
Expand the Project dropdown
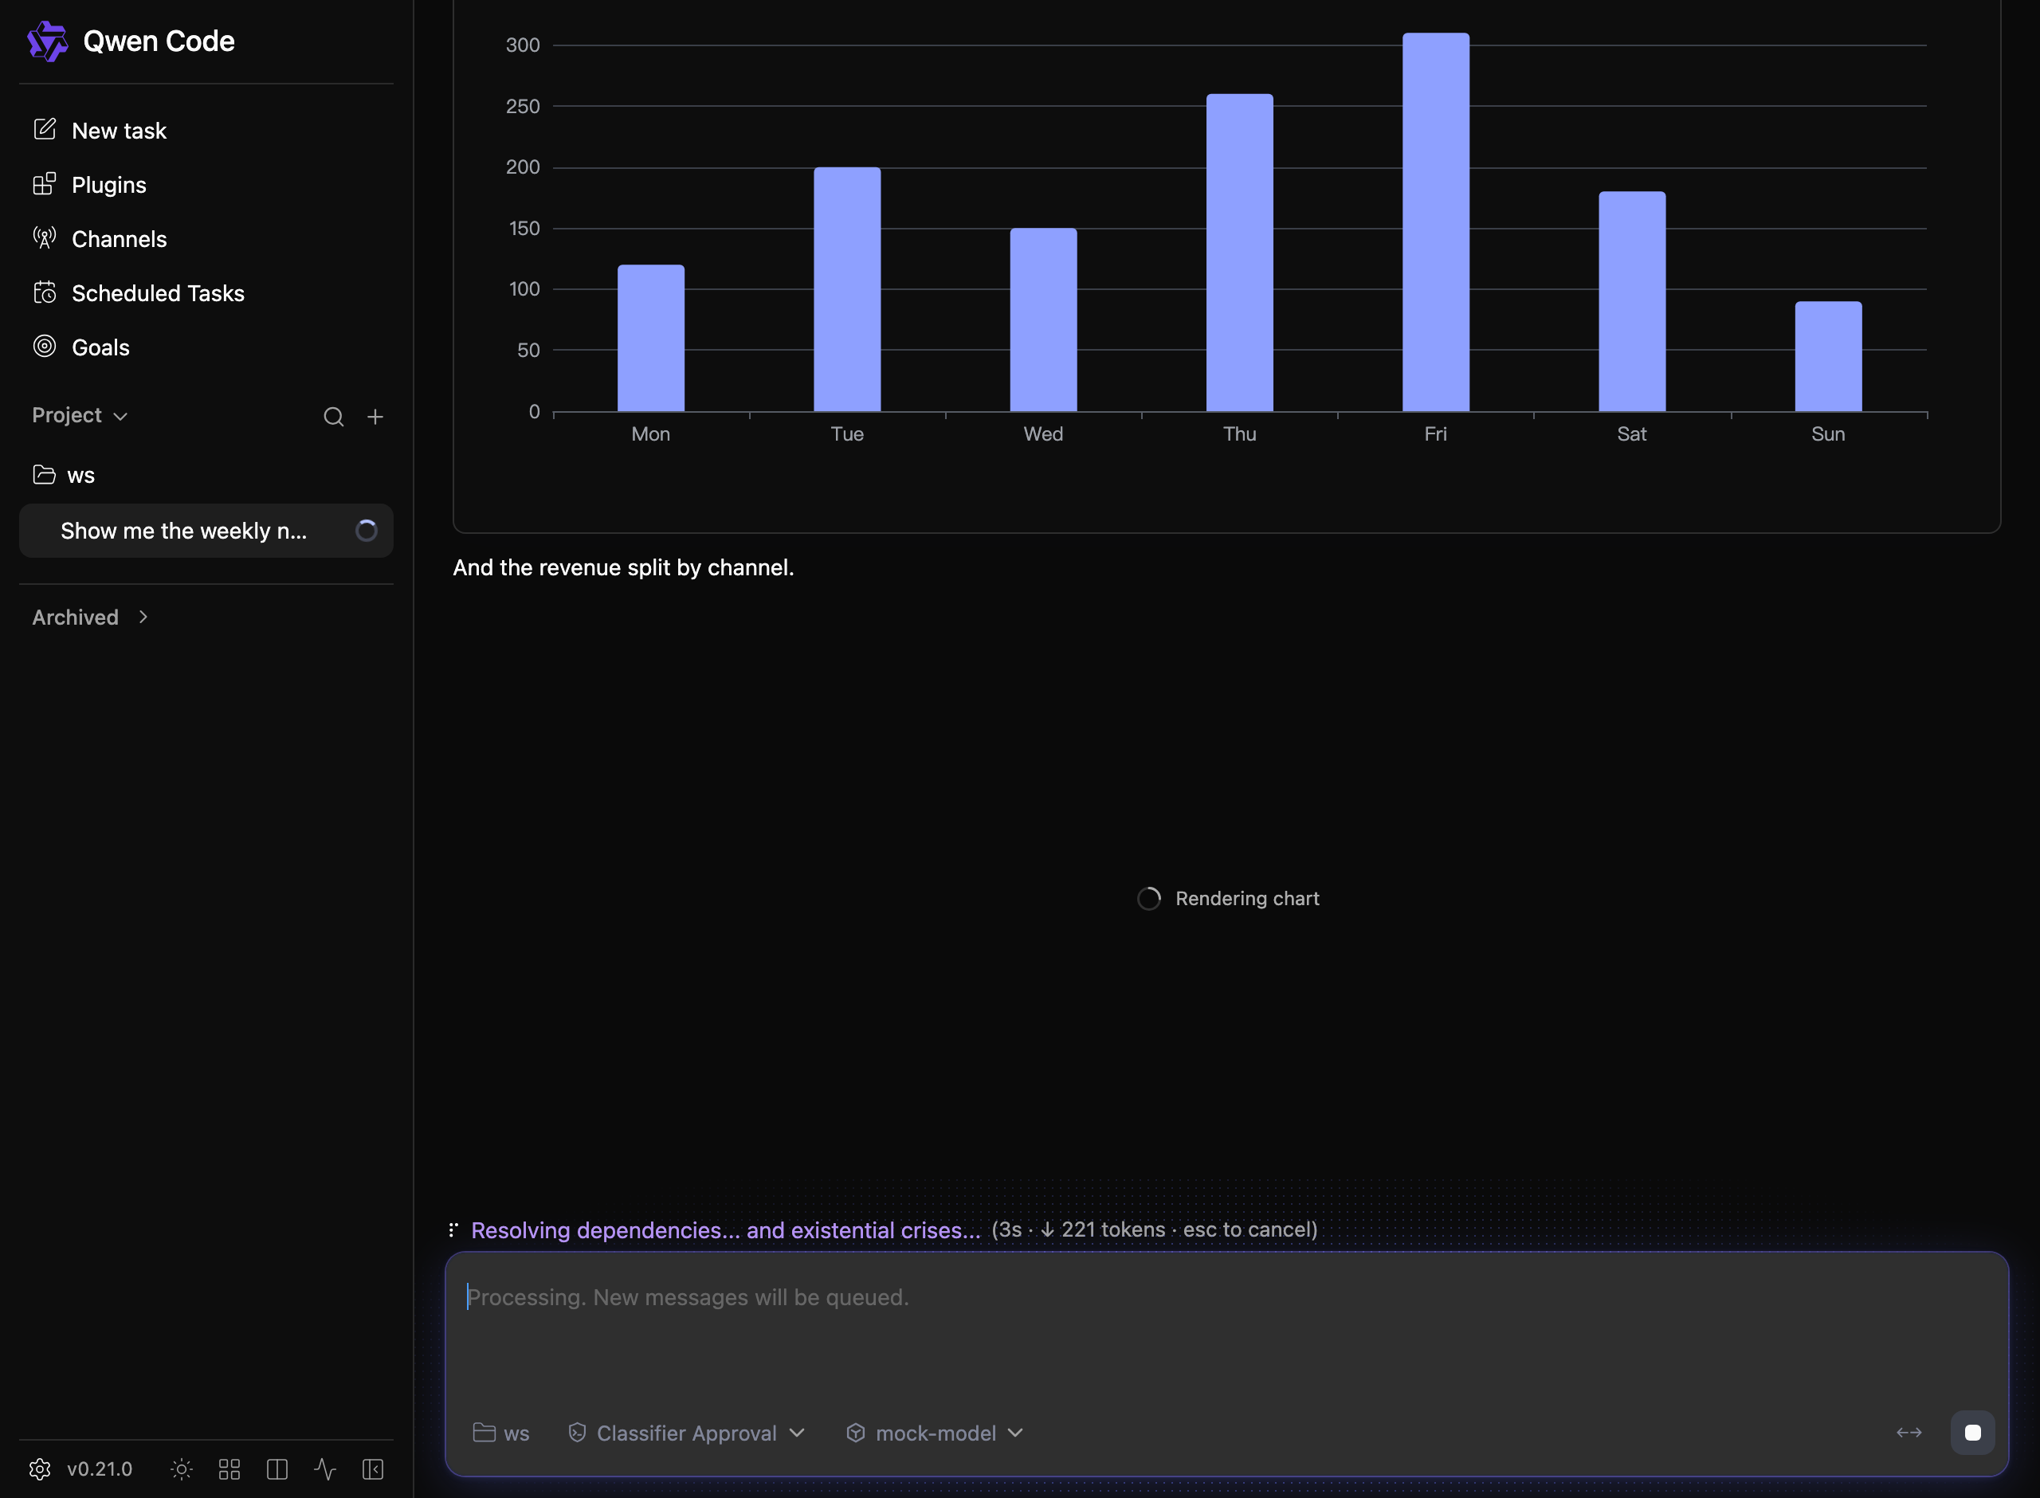[x=80, y=415]
